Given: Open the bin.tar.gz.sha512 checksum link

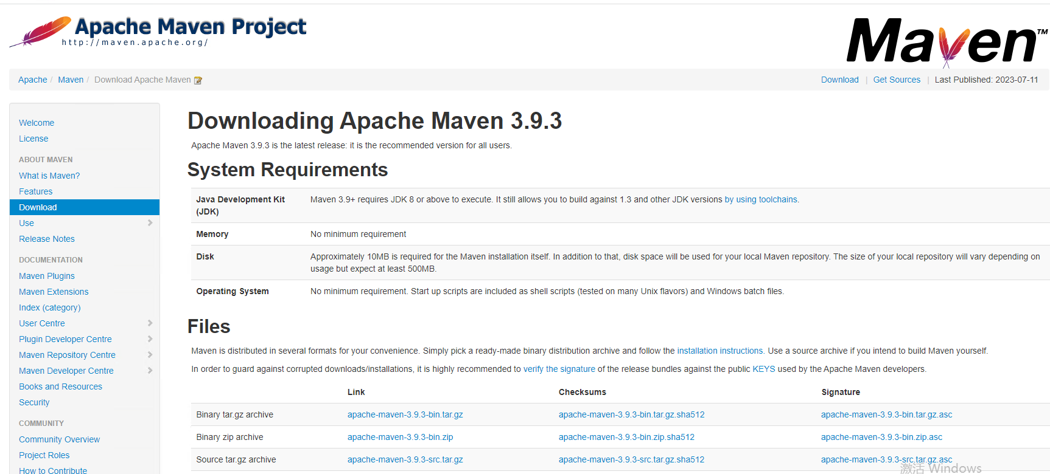Looking at the screenshot, I should [x=632, y=414].
